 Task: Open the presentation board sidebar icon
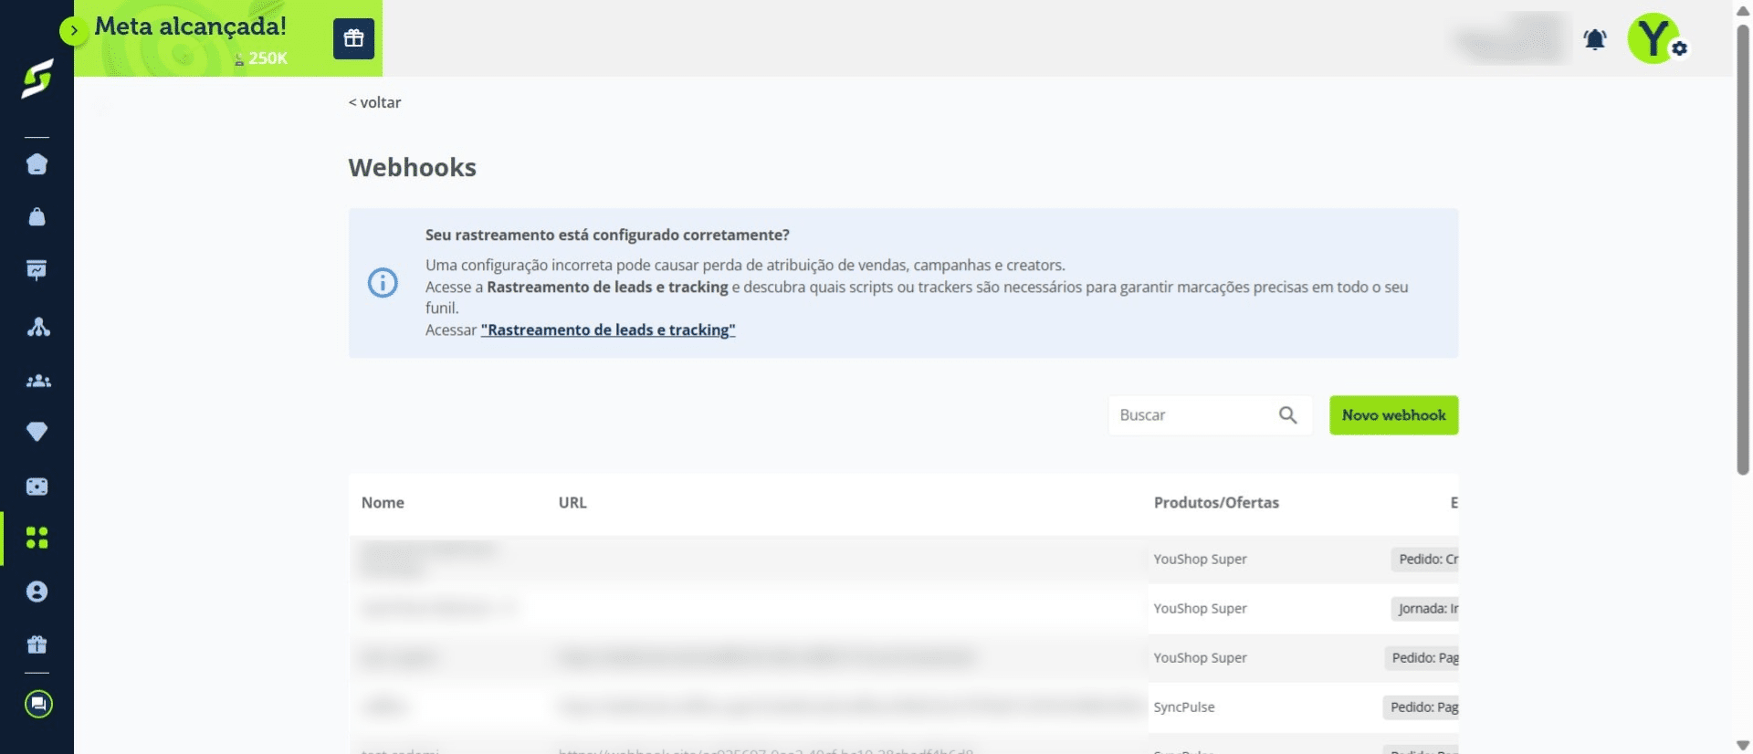pos(37,270)
